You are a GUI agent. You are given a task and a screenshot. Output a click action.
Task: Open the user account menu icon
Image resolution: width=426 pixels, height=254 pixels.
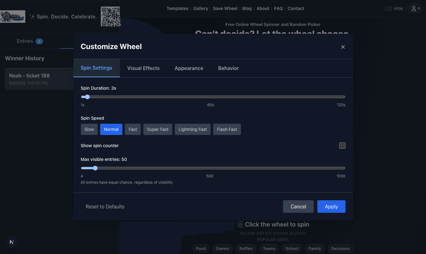(415, 8)
